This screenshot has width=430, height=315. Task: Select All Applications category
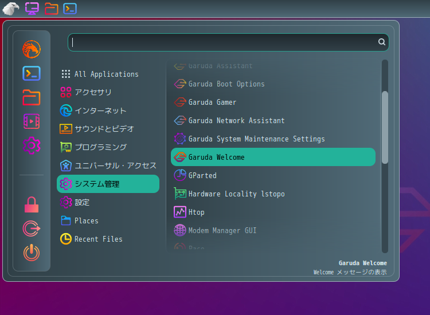pyautogui.click(x=108, y=74)
